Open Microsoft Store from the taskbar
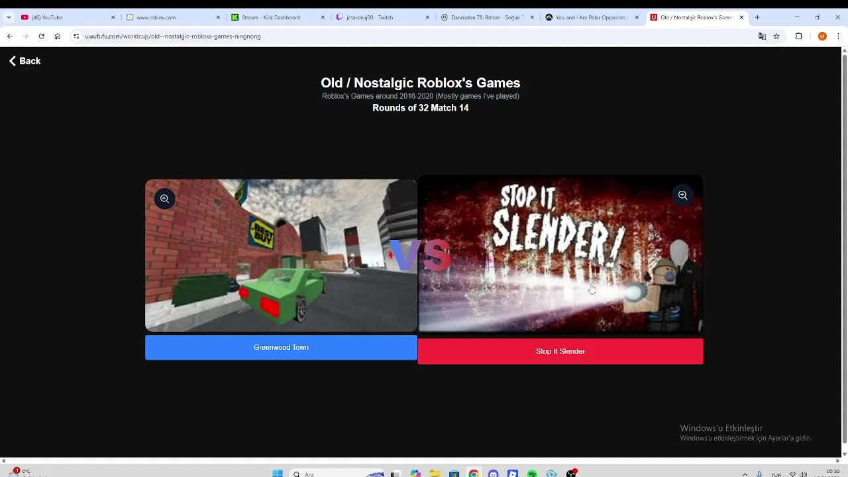The width and height of the screenshot is (848, 477). tap(454, 474)
